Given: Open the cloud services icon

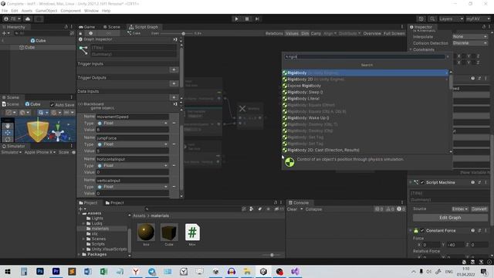Looking at the screenshot, I should click(28, 19).
